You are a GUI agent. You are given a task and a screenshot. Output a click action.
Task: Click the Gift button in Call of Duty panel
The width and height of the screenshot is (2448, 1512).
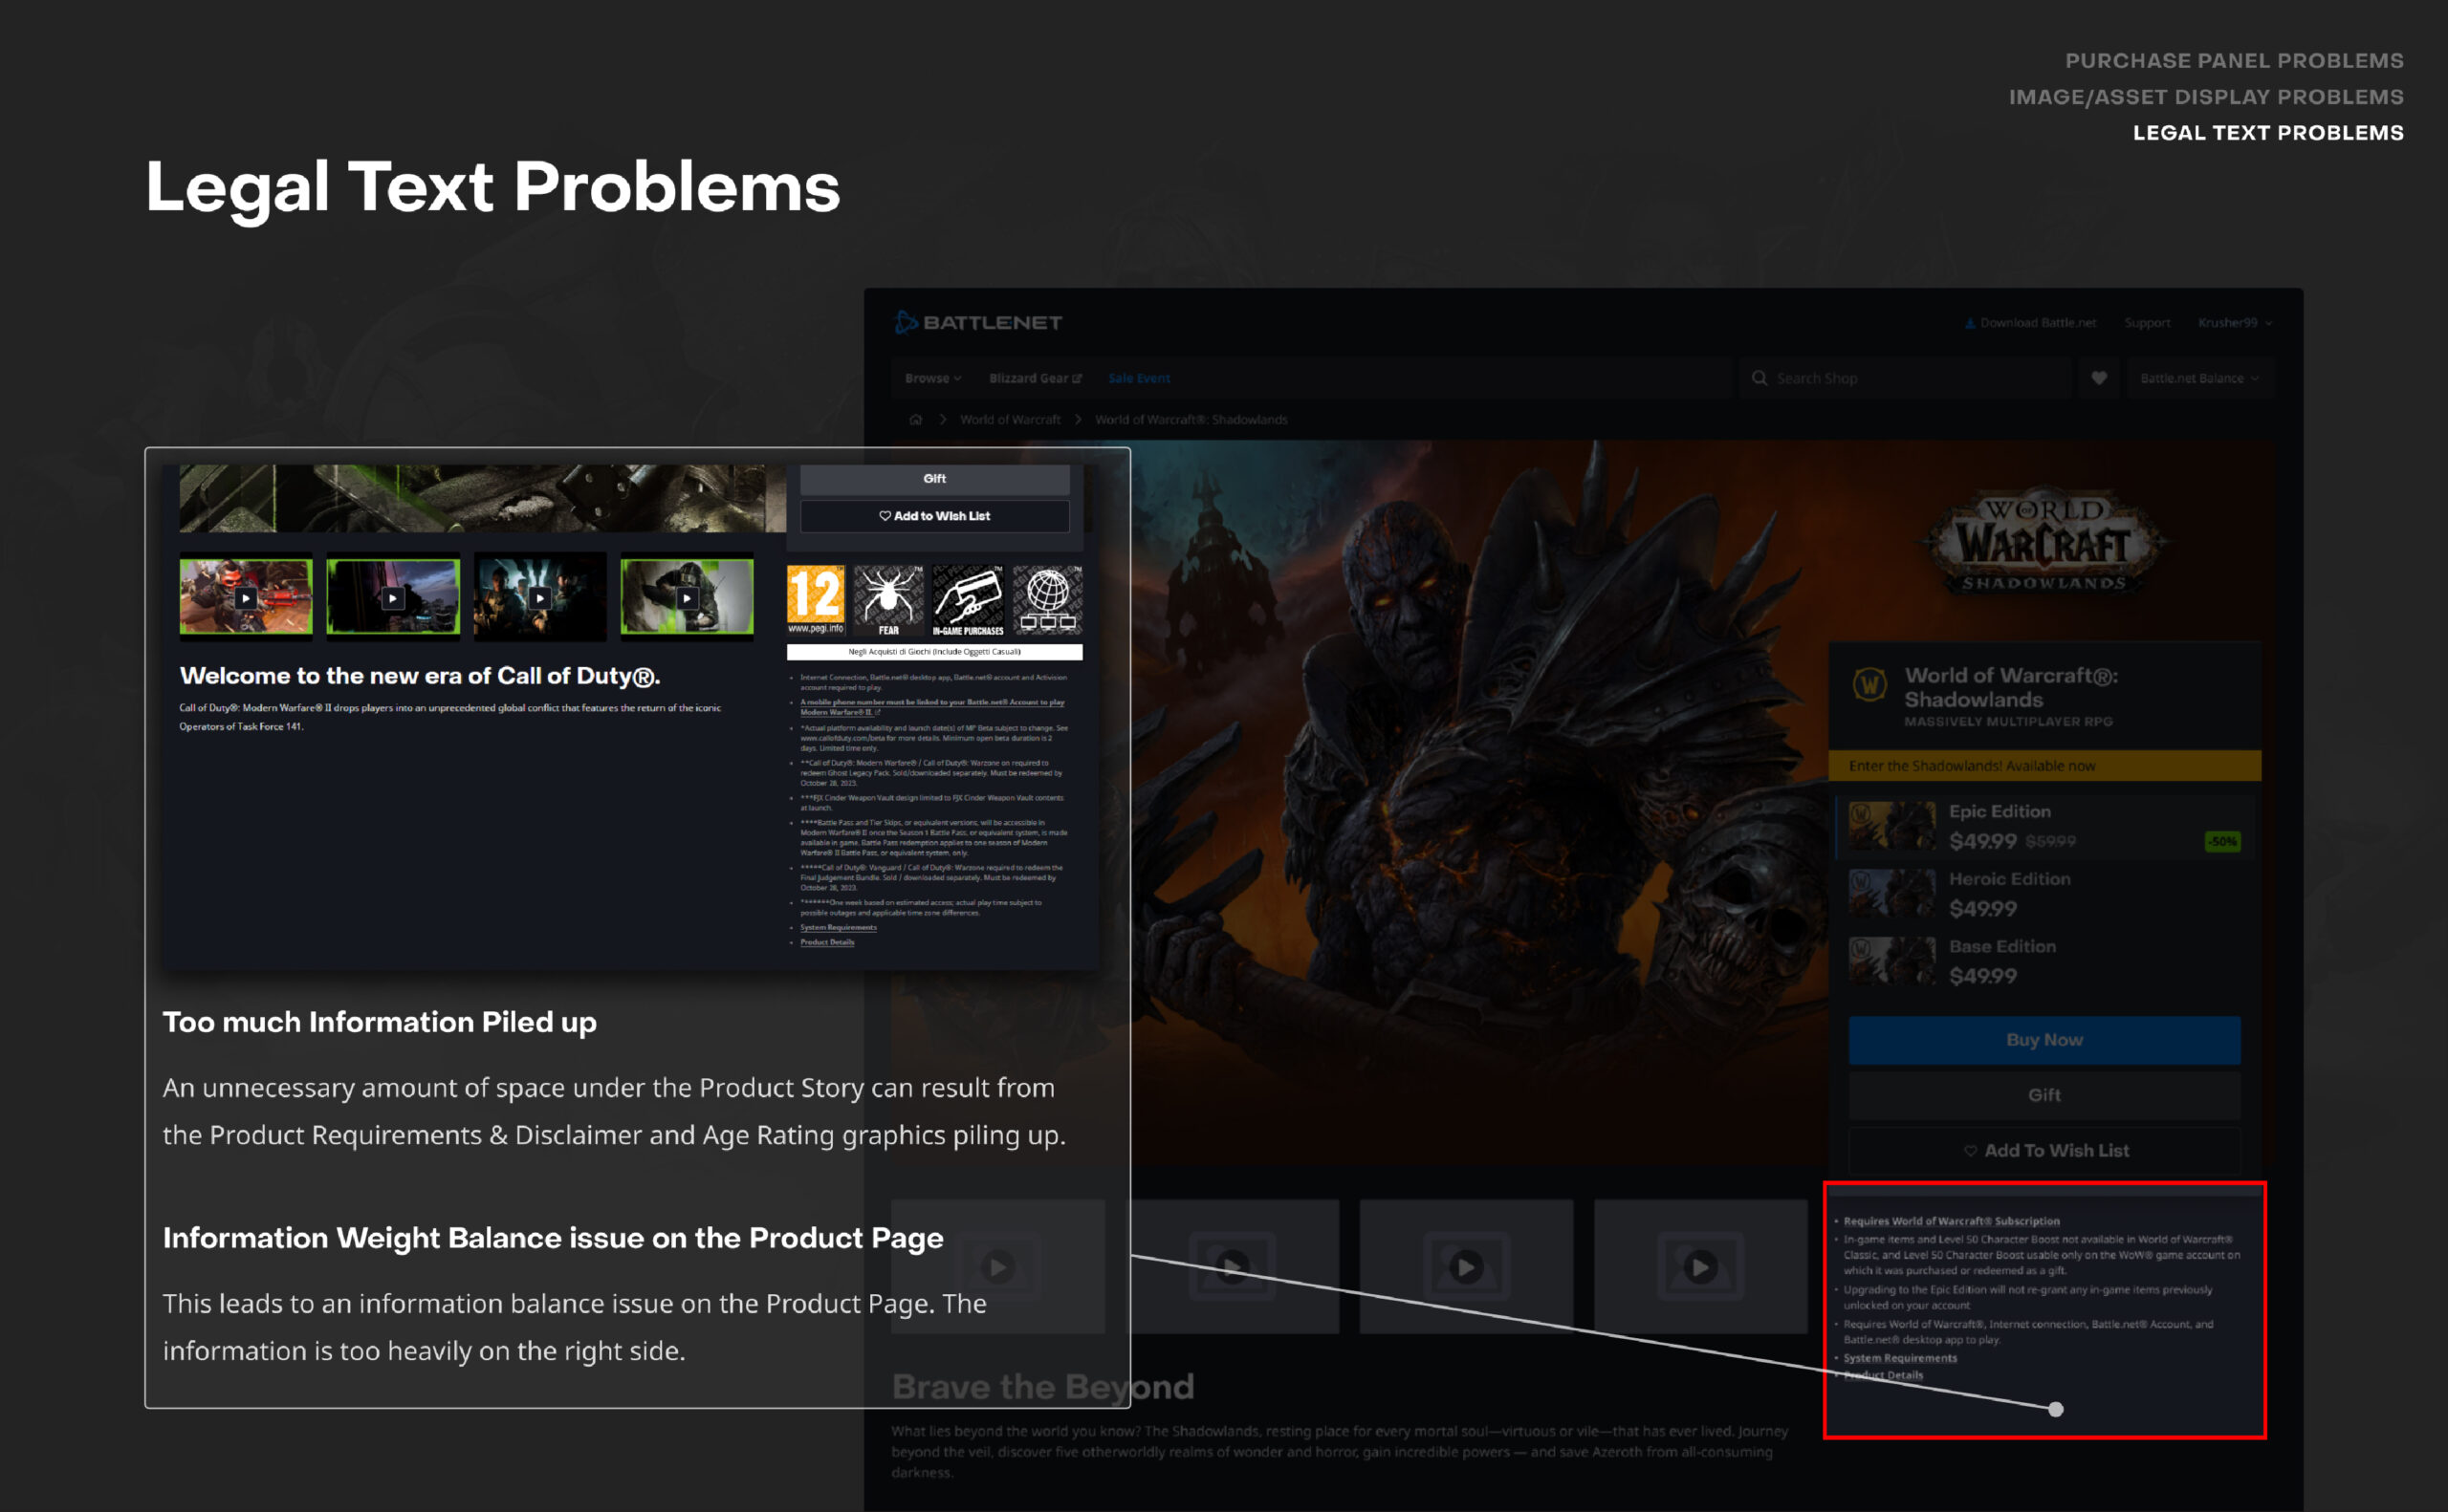point(934,479)
